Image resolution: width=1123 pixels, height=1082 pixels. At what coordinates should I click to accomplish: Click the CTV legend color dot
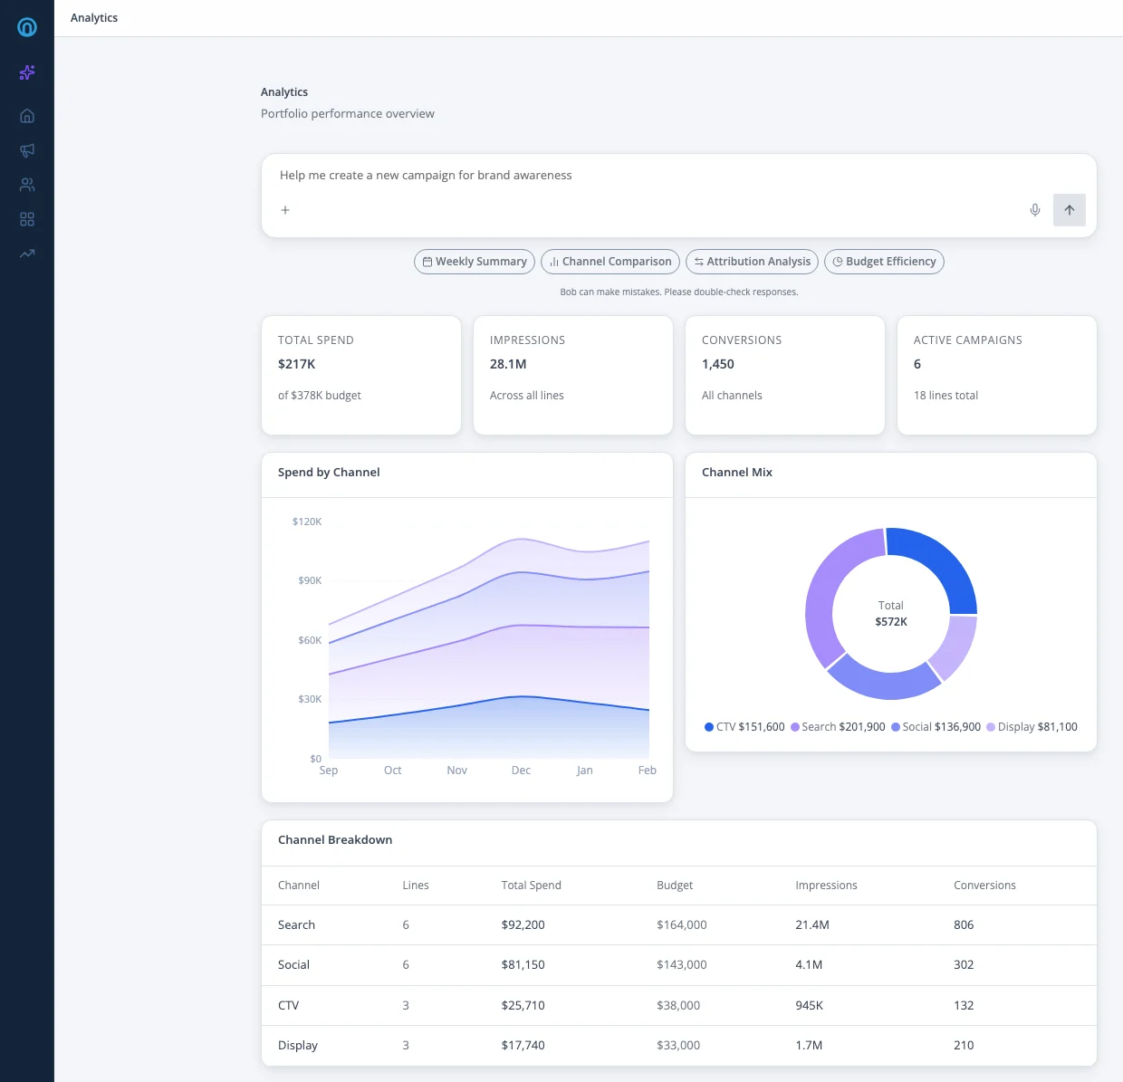[x=709, y=727]
